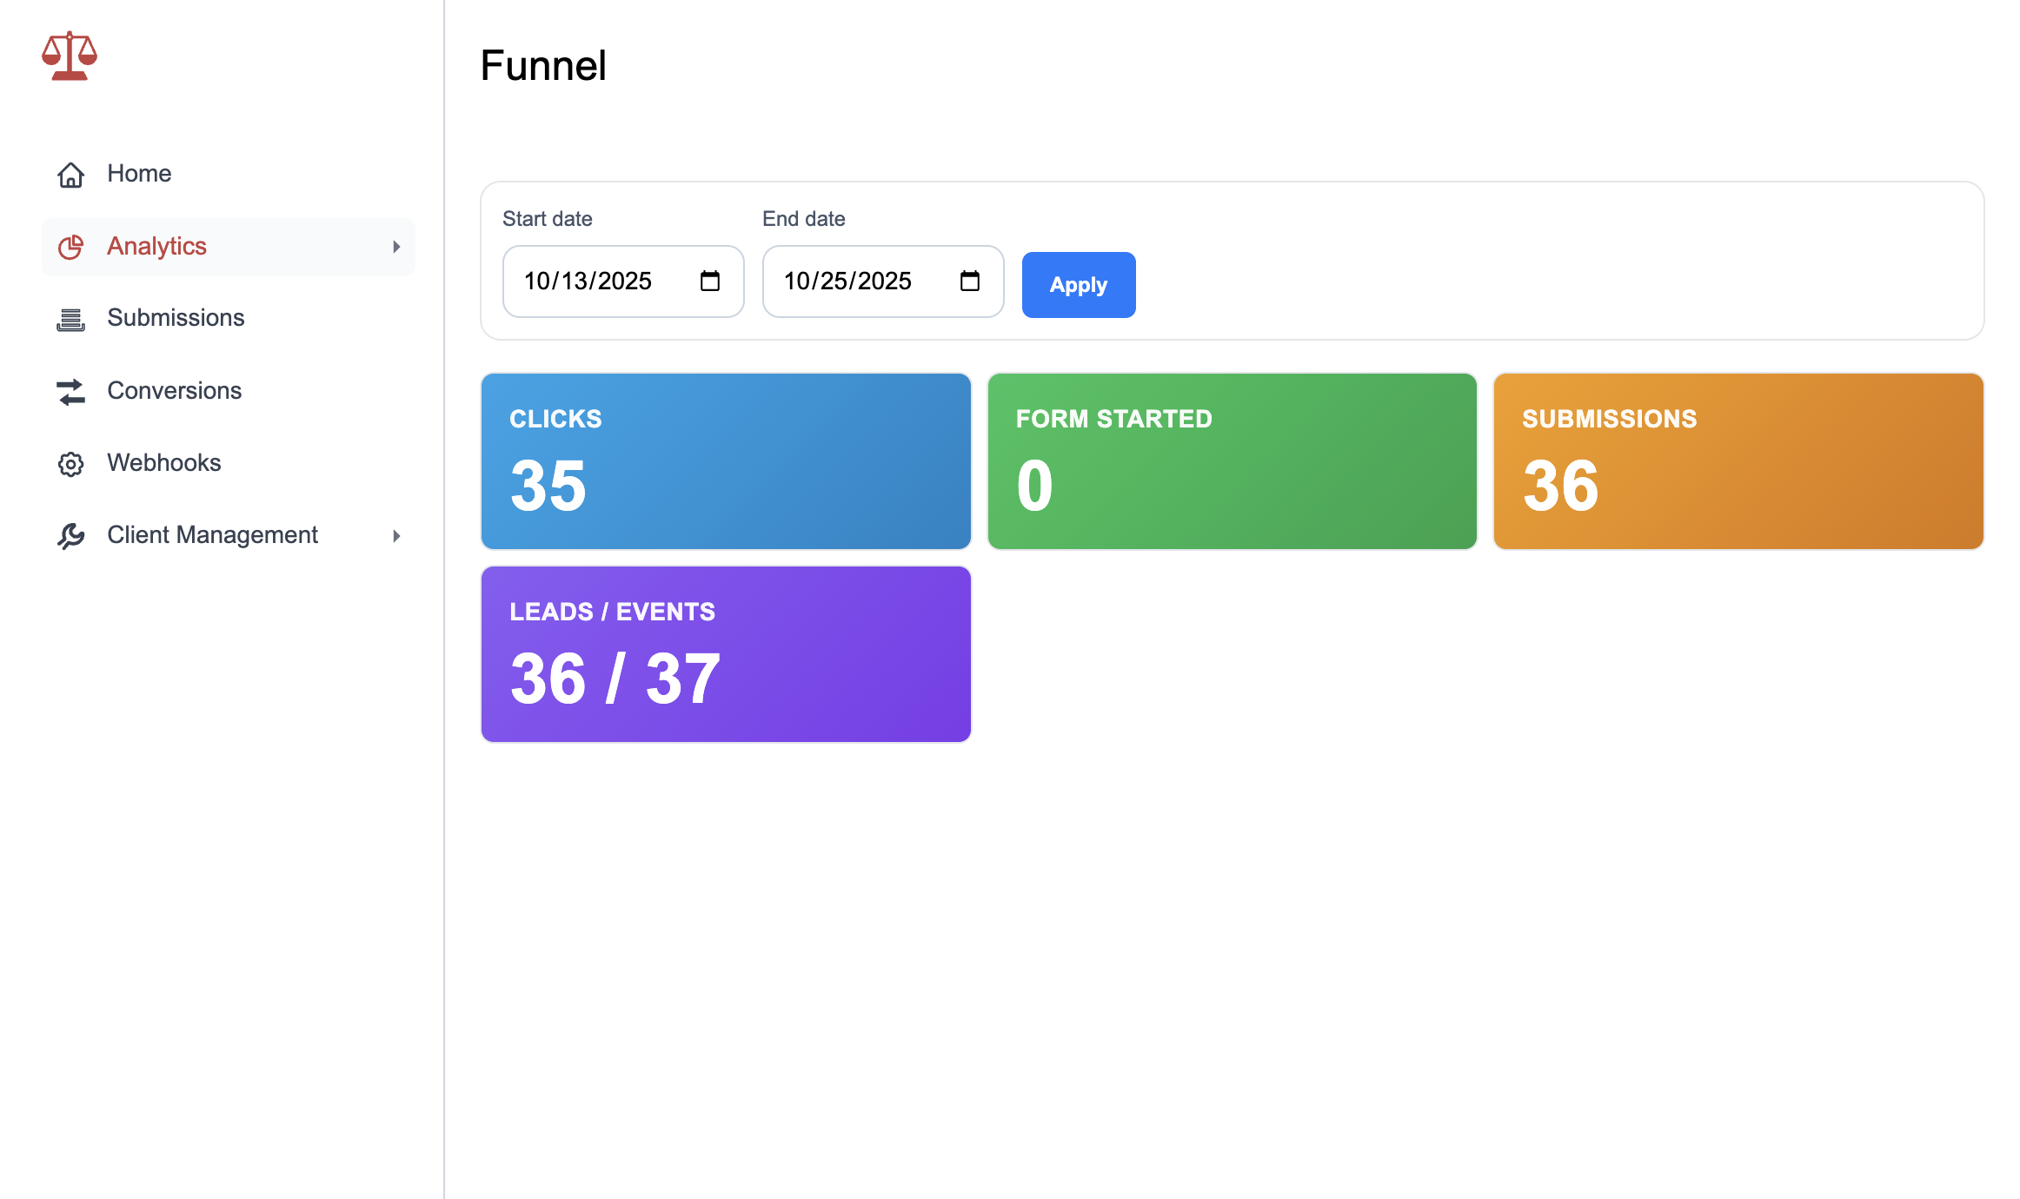Click the Webhooks gear icon

[x=71, y=463]
